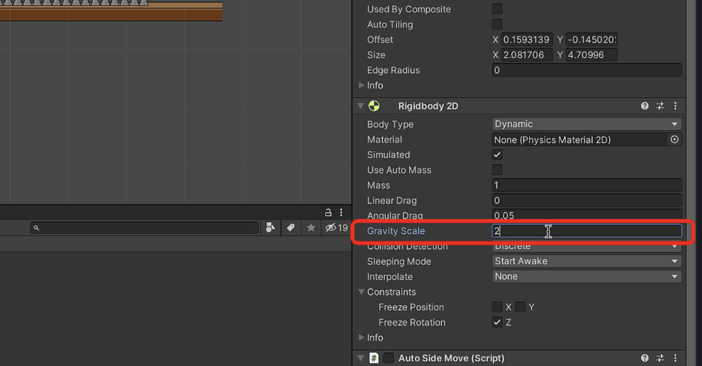The width and height of the screenshot is (702, 366).
Task: Expand the collider Info foldout
Action: pos(361,85)
